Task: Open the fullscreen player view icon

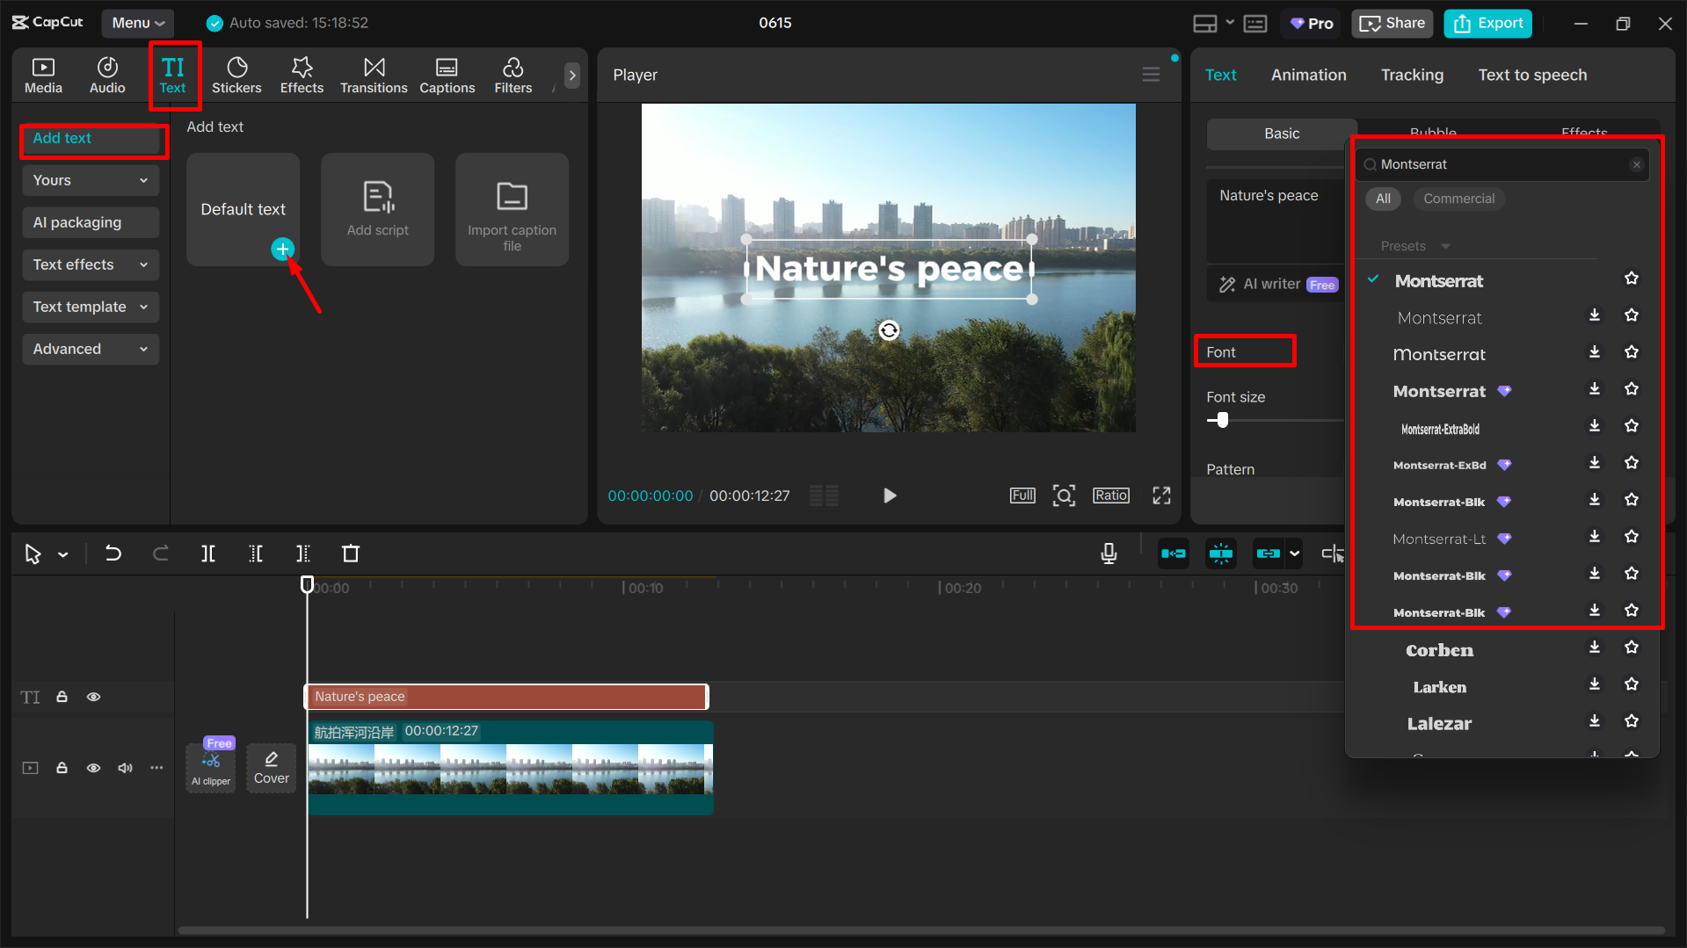Action: click(x=1161, y=496)
